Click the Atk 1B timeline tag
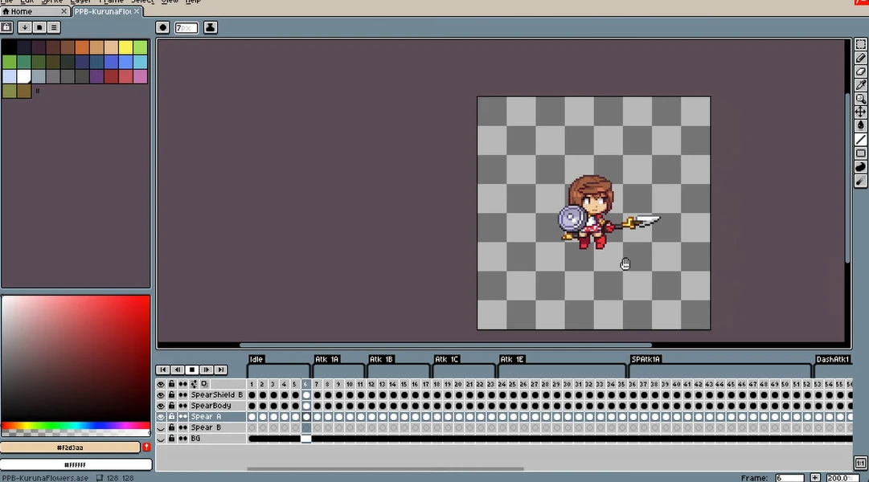Viewport: 869px width, 482px height. point(381,359)
